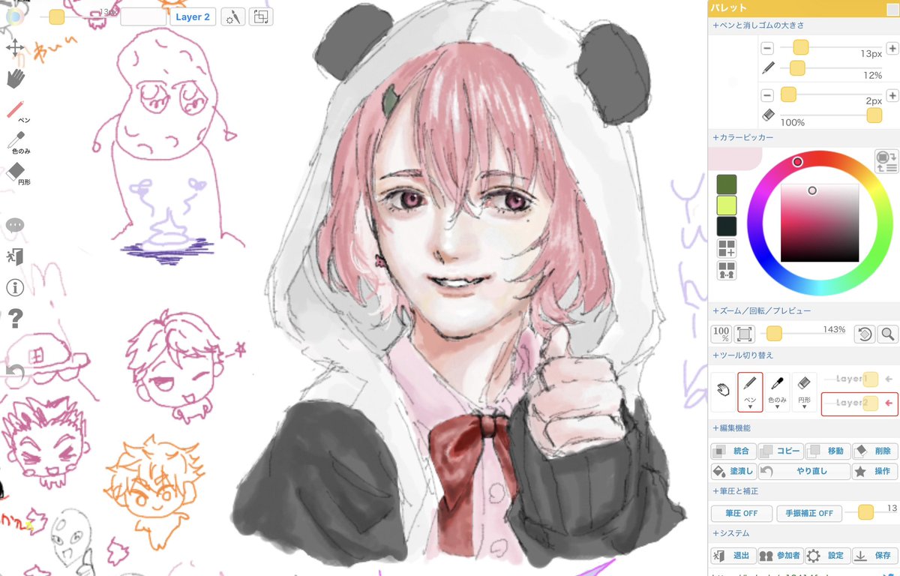Decrease pen size with minus button
The width and height of the screenshot is (900, 576).
767,48
